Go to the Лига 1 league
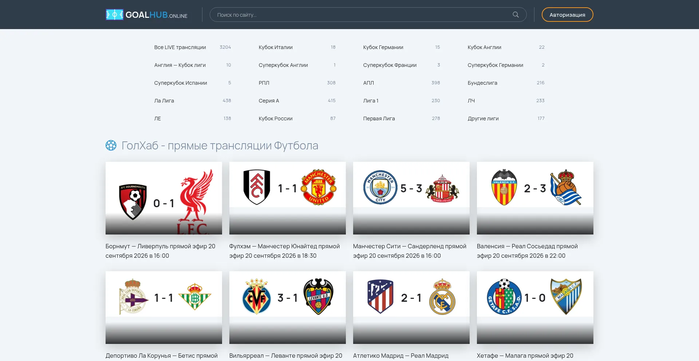 371,101
